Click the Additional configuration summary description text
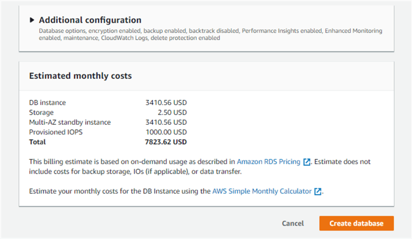This screenshot has height=239, width=412. point(210,34)
